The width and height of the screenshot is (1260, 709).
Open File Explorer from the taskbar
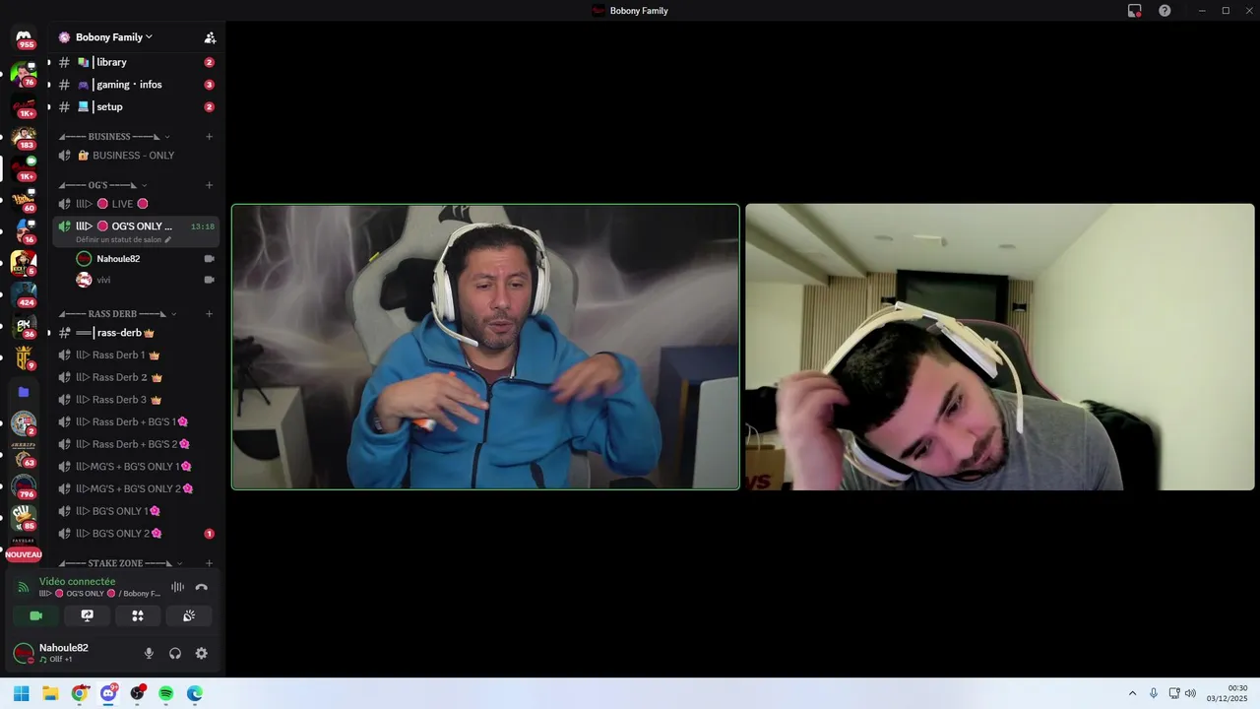(50, 693)
